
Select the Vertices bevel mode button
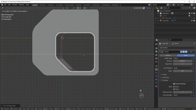point(168,55)
